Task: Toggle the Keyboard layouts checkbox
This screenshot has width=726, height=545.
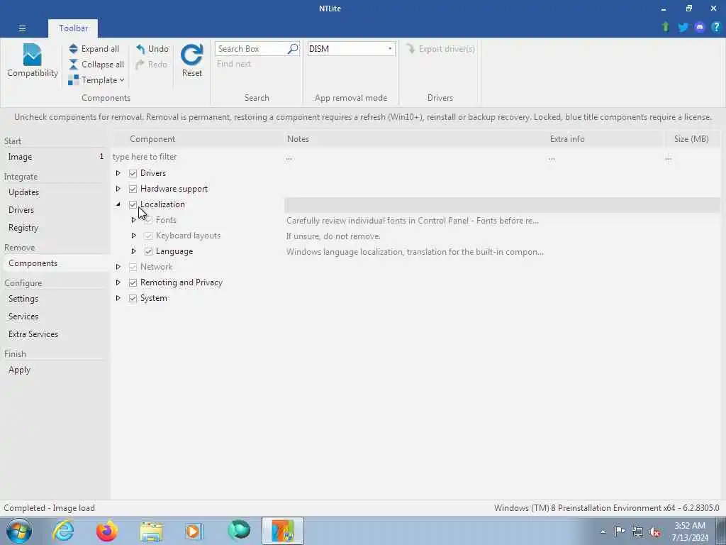Action: pyautogui.click(x=149, y=236)
